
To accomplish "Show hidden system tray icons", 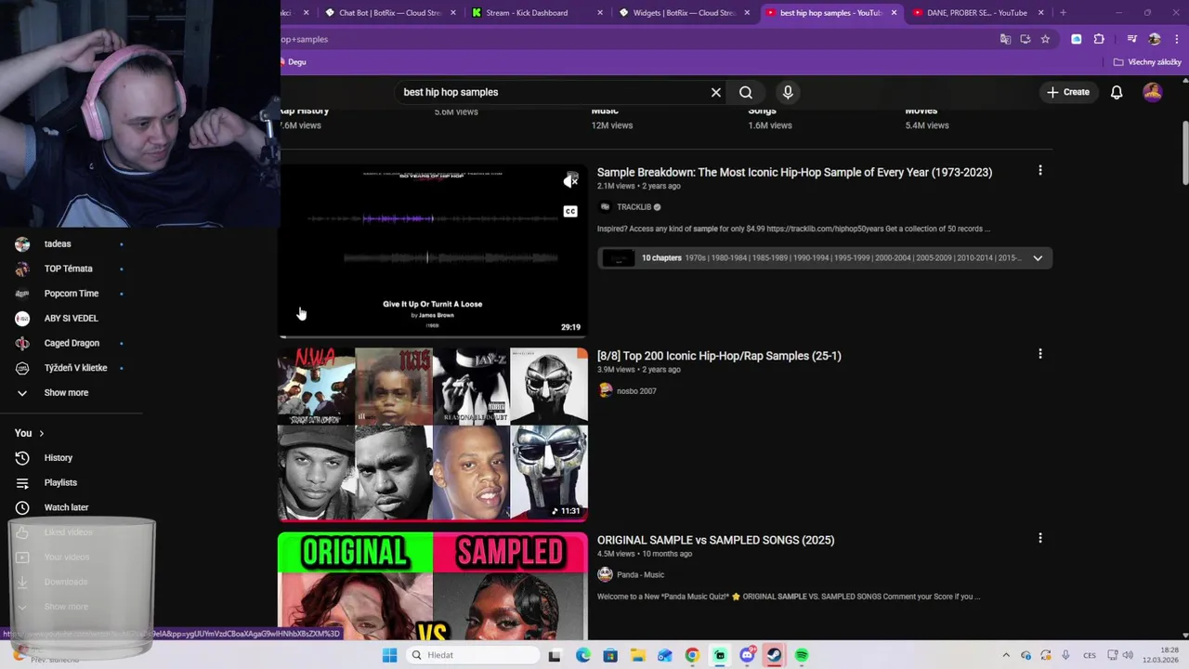I will (1005, 655).
